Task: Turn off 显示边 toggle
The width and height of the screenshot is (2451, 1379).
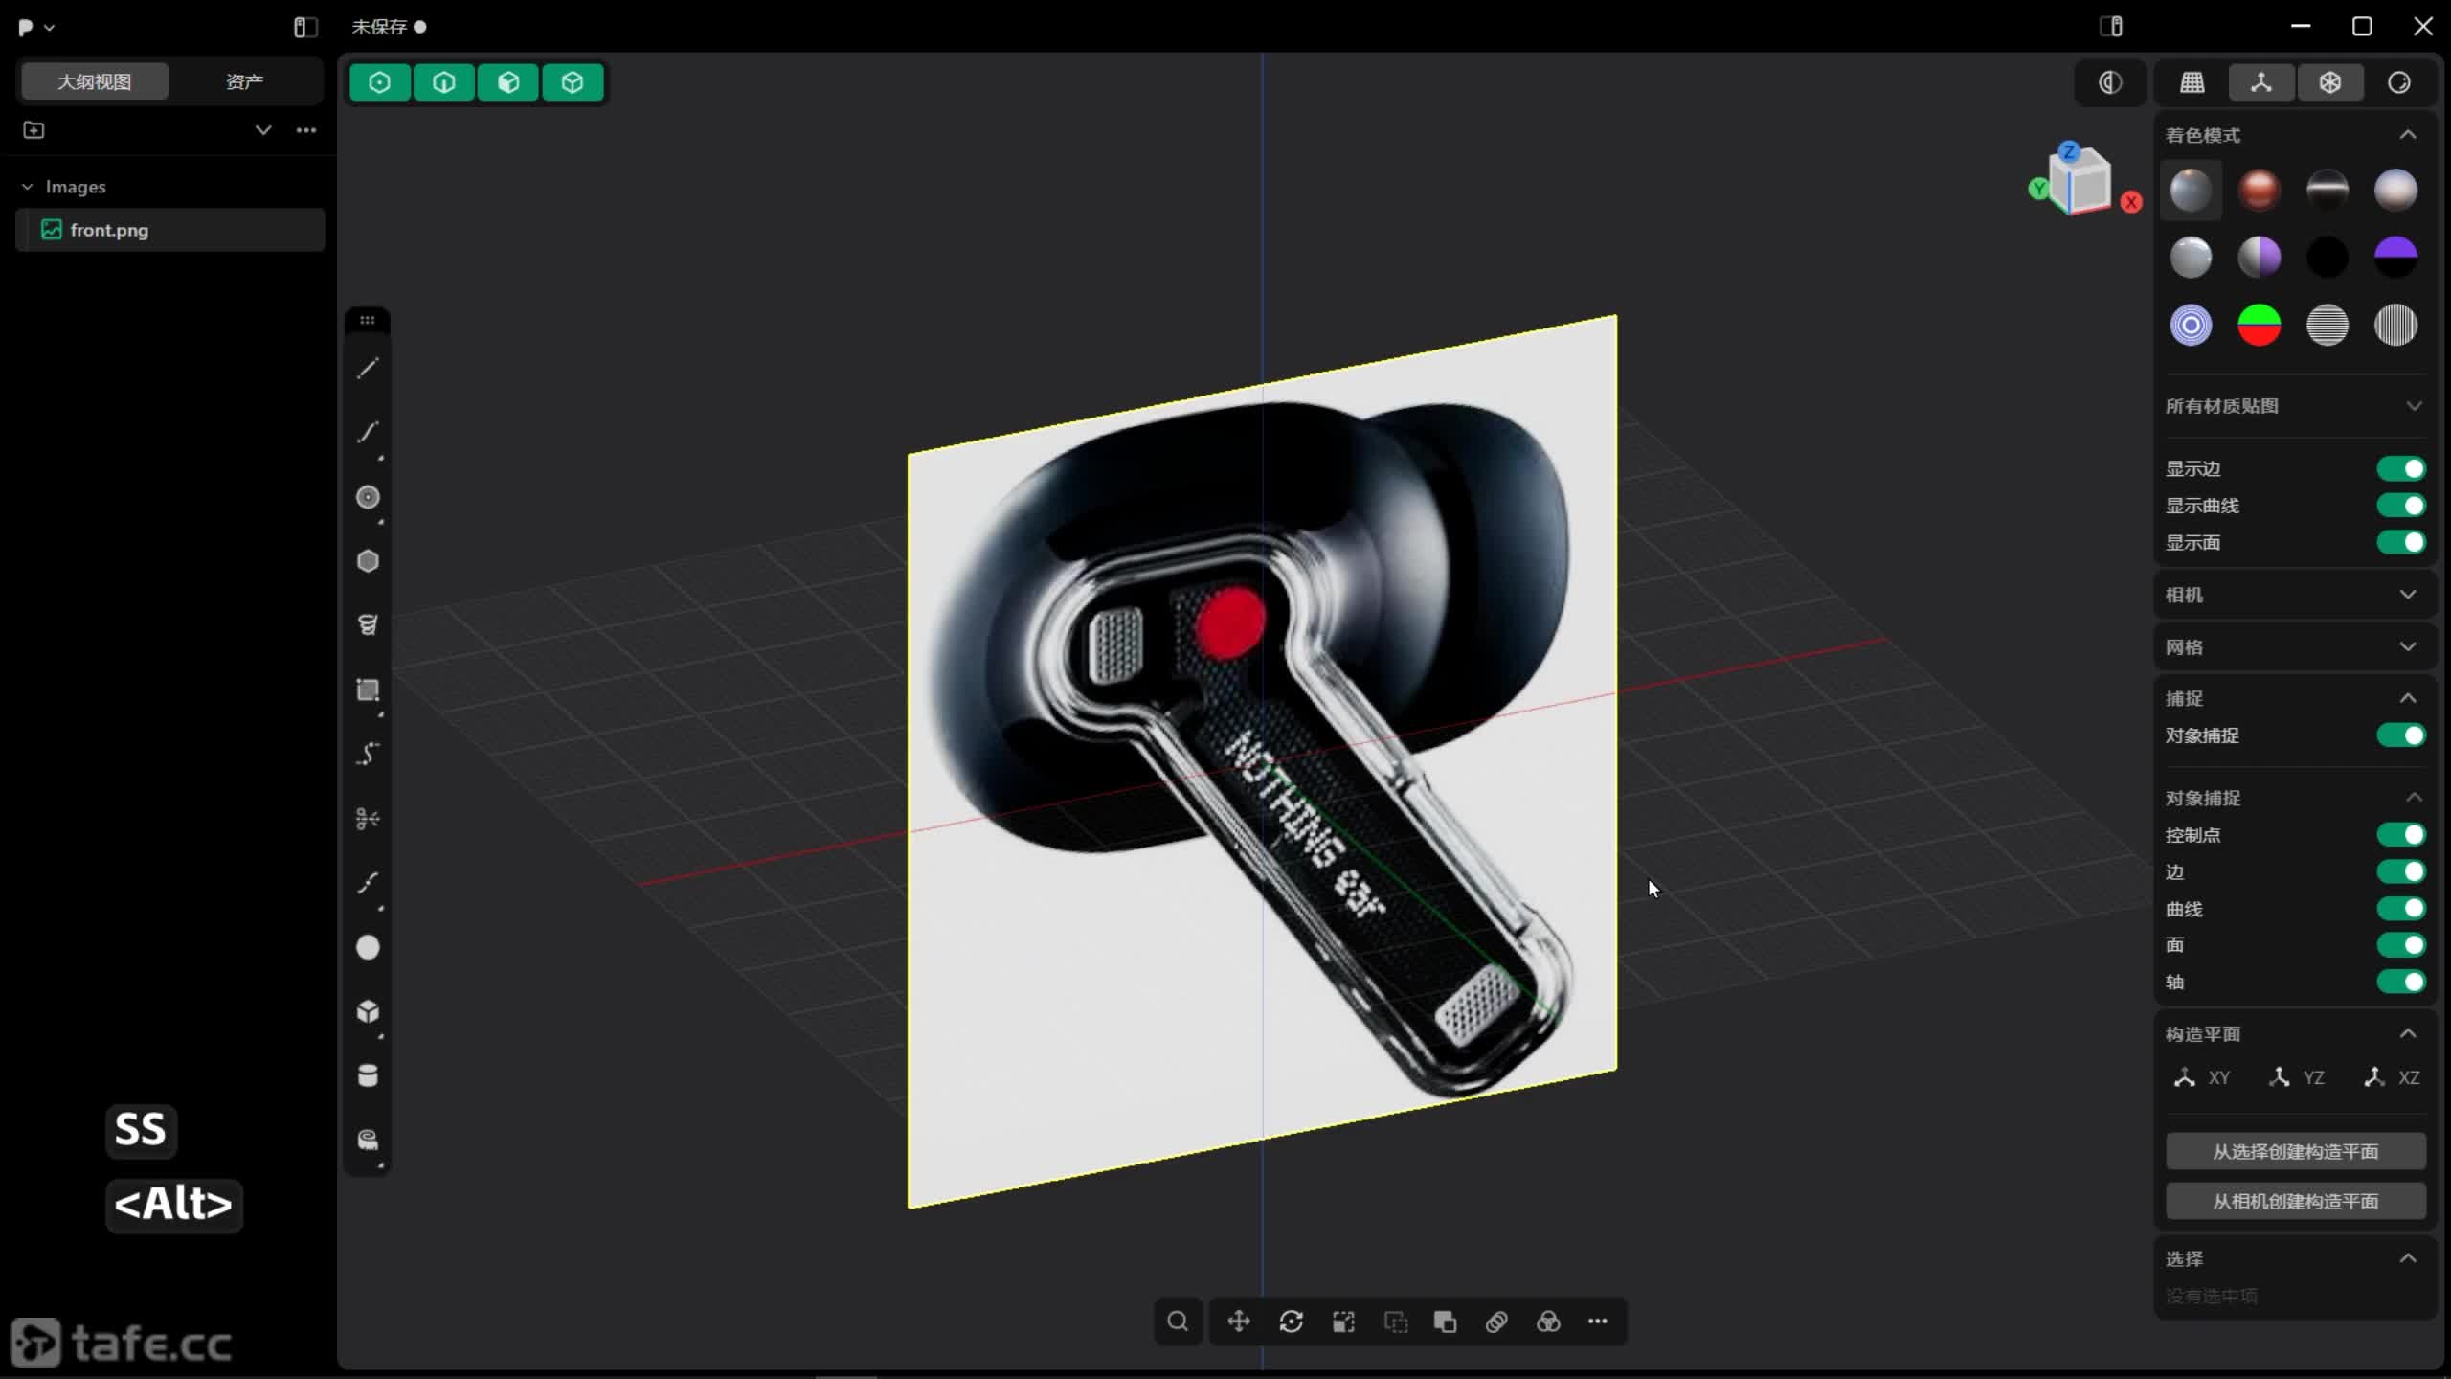Action: 2401,468
